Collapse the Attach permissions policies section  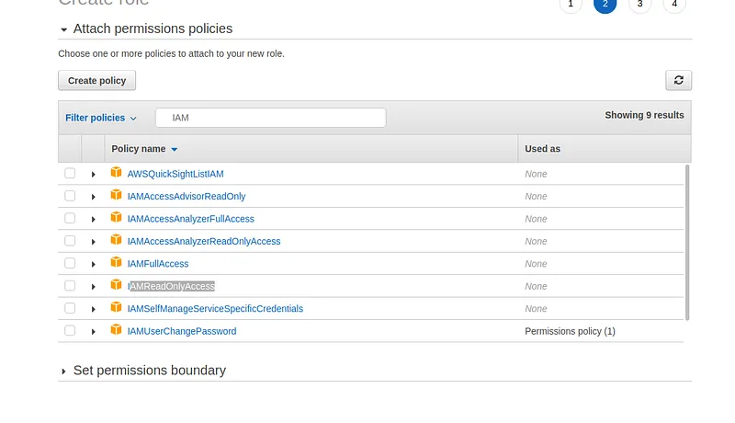pyautogui.click(x=63, y=30)
